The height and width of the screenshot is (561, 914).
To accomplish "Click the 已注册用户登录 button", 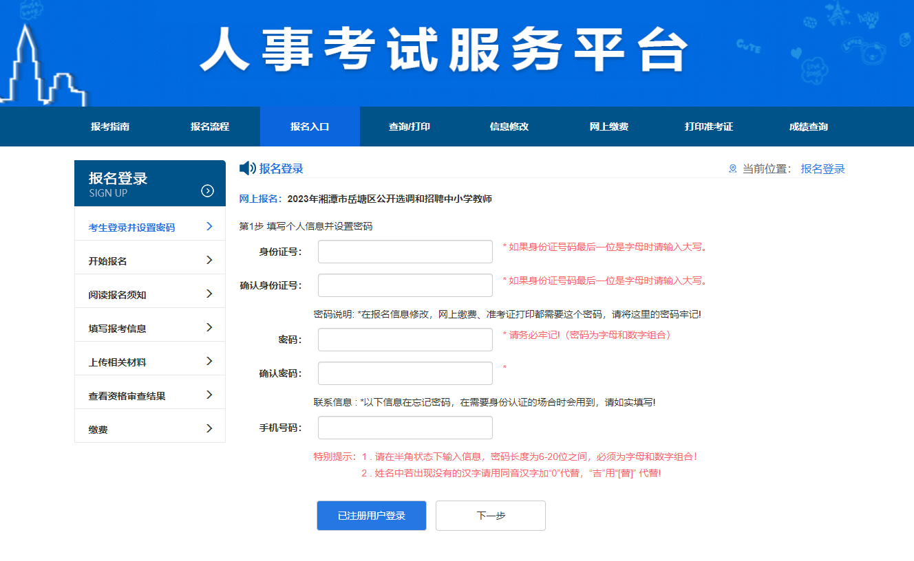I will click(372, 516).
